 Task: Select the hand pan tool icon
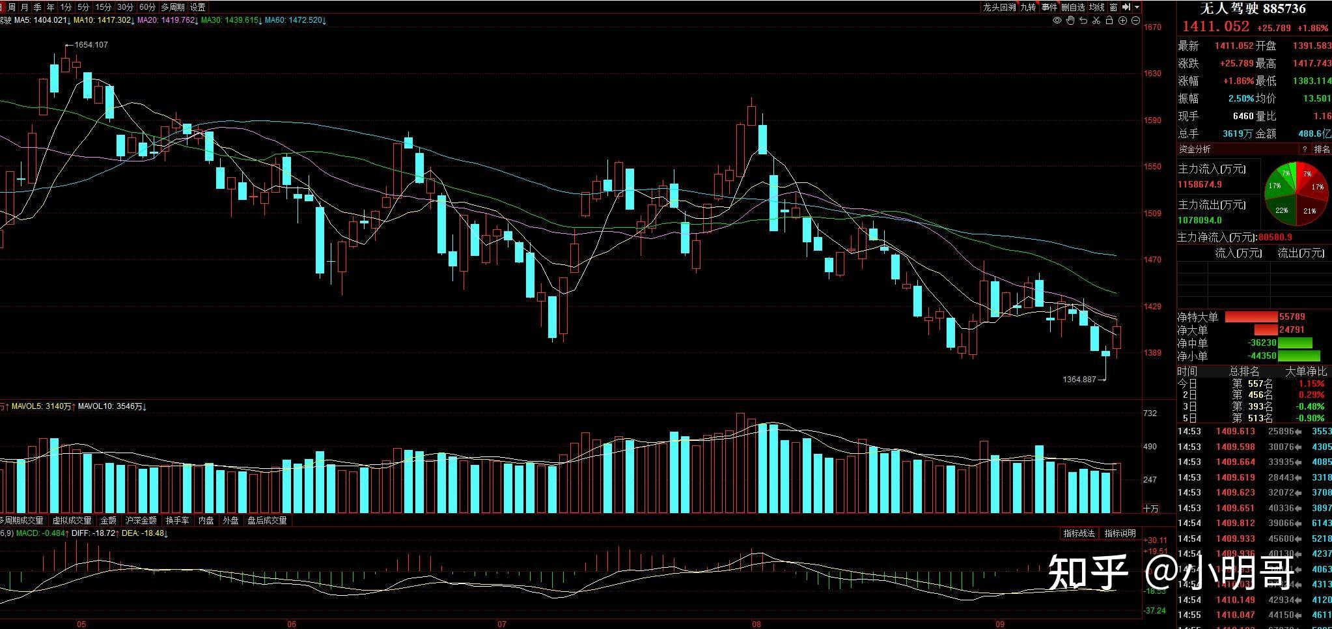(x=1070, y=21)
